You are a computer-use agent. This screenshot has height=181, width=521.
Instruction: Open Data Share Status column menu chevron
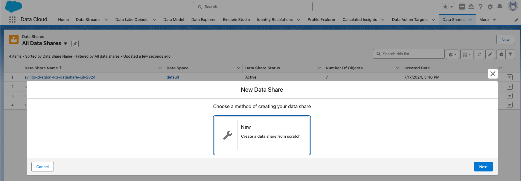(319, 68)
